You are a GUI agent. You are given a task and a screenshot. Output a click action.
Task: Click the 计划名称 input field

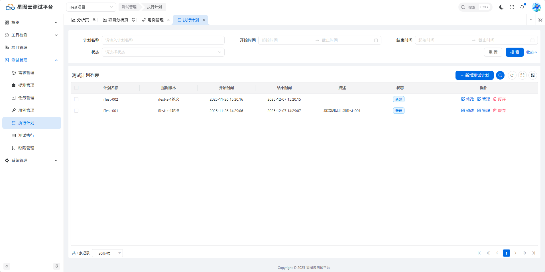click(x=163, y=40)
